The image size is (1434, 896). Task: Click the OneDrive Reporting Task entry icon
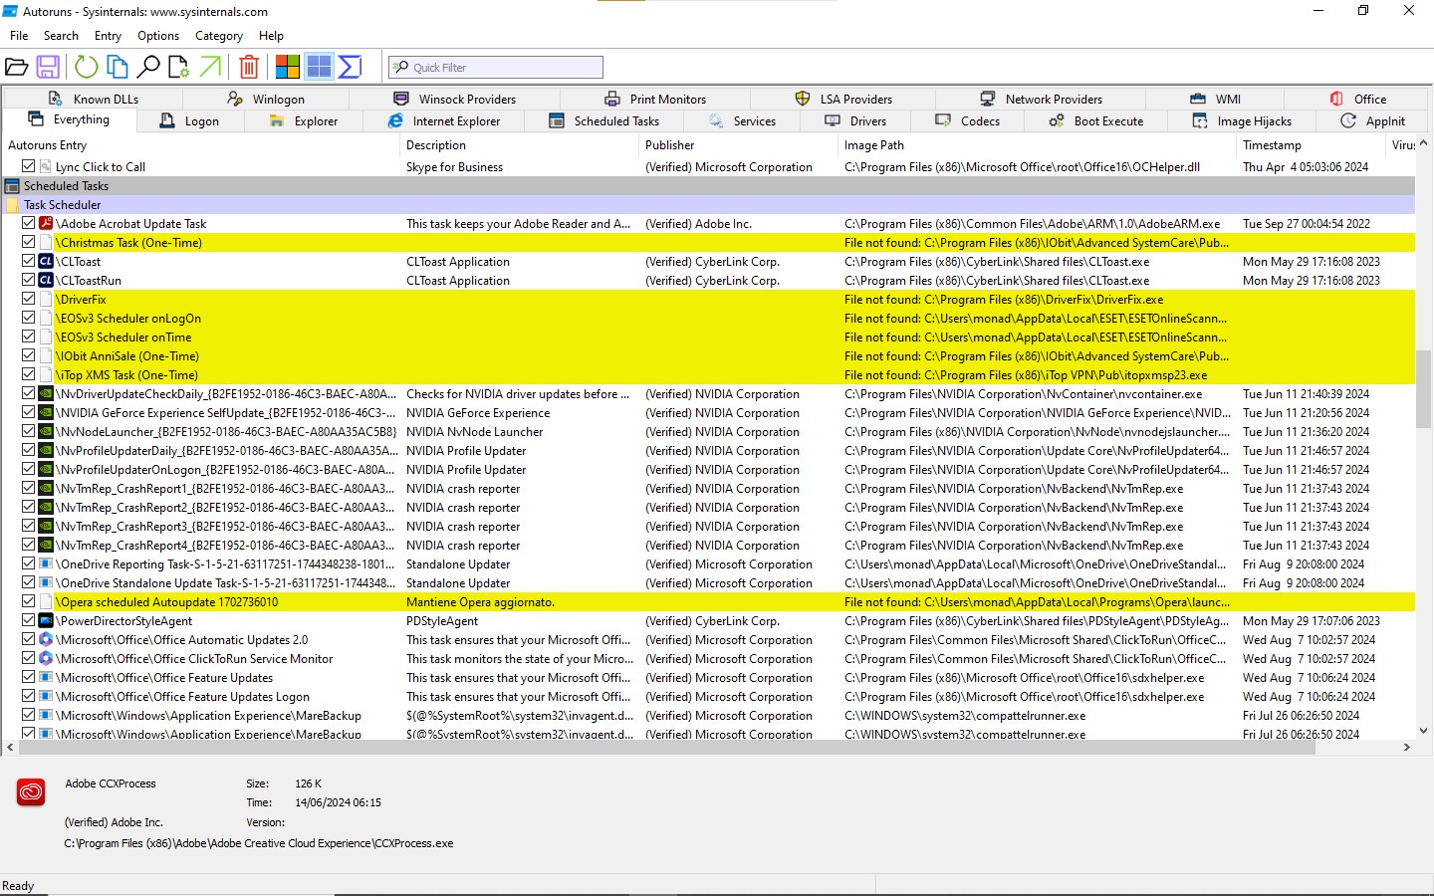[46, 564]
